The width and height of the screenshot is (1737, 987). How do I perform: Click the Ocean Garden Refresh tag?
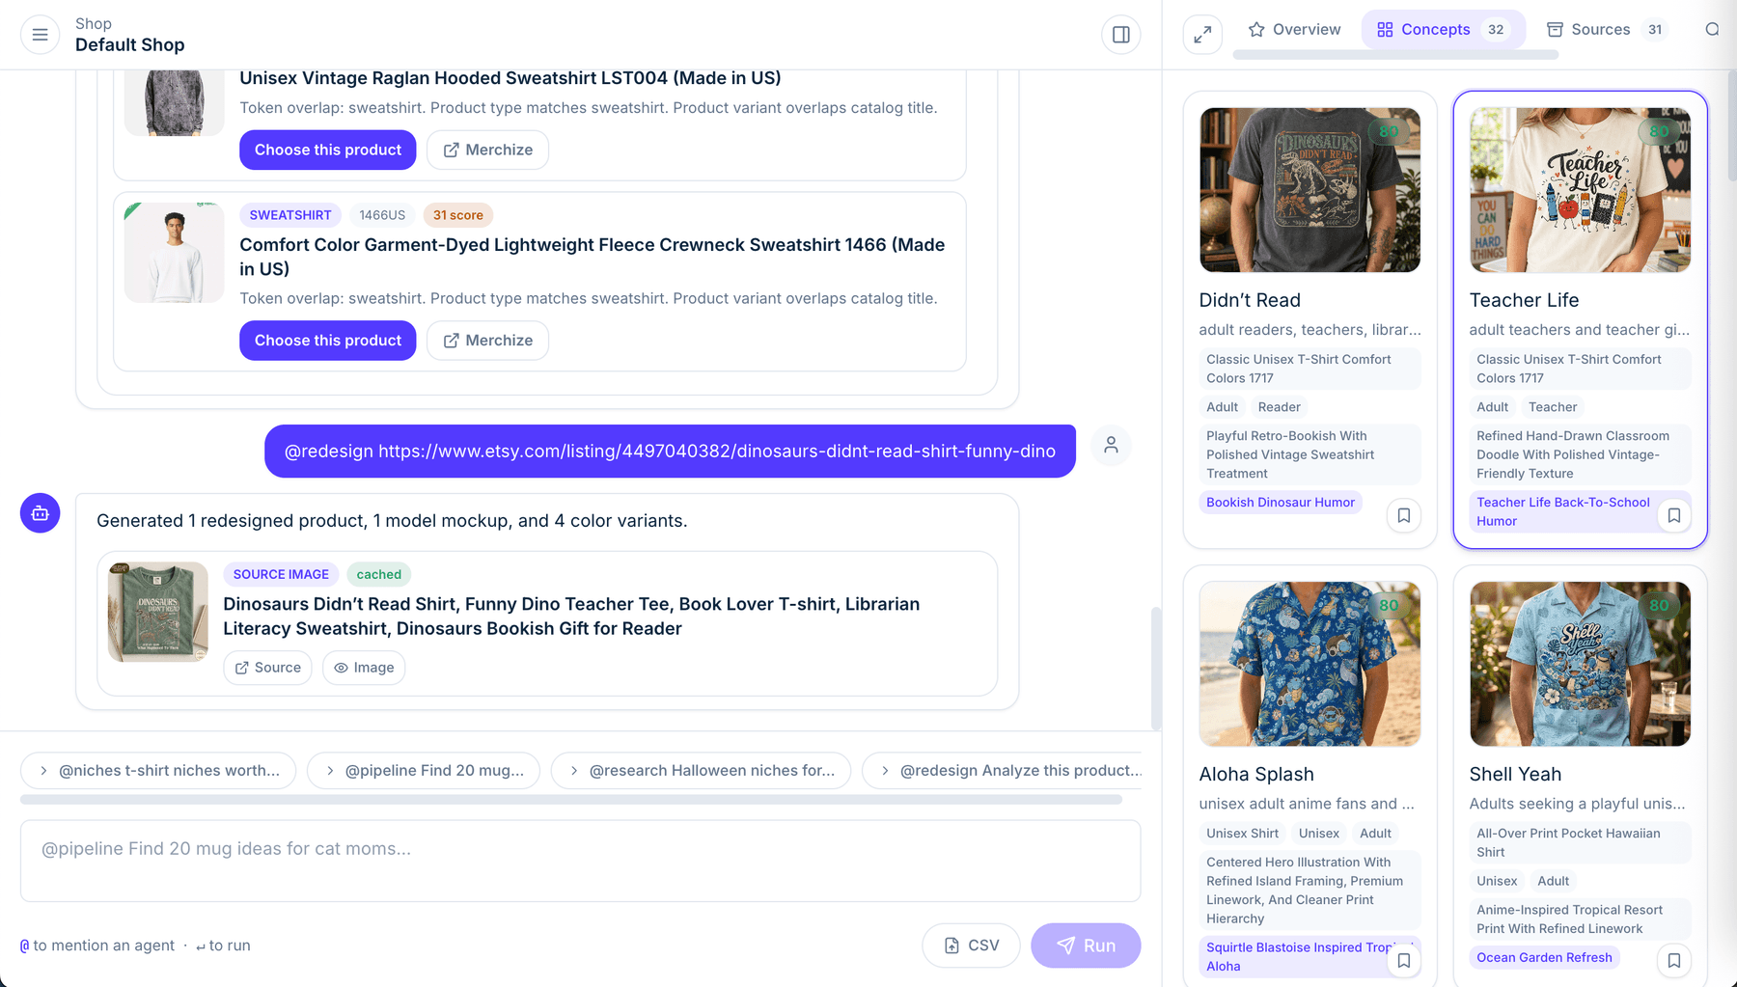[x=1544, y=957]
